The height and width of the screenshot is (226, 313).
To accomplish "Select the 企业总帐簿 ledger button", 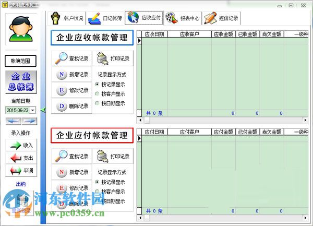I will [x=21, y=82].
